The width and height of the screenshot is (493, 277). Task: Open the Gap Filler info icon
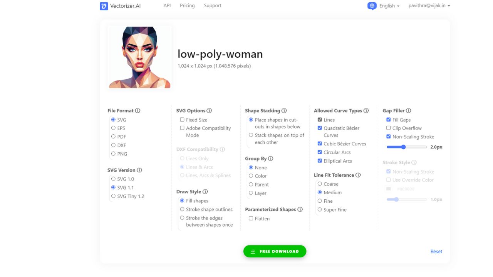coord(409,111)
